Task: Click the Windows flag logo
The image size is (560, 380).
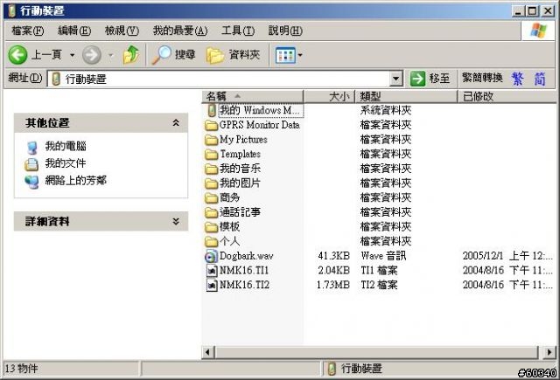Action: tap(538, 31)
